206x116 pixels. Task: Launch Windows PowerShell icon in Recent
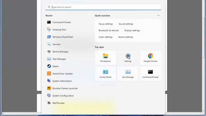coord(49,37)
